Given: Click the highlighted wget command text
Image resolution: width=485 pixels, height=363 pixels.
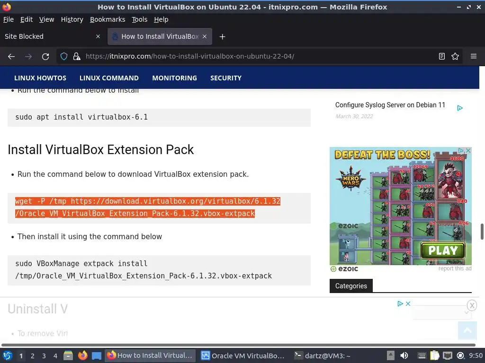Looking at the screenshot, I should coord(148,207).
